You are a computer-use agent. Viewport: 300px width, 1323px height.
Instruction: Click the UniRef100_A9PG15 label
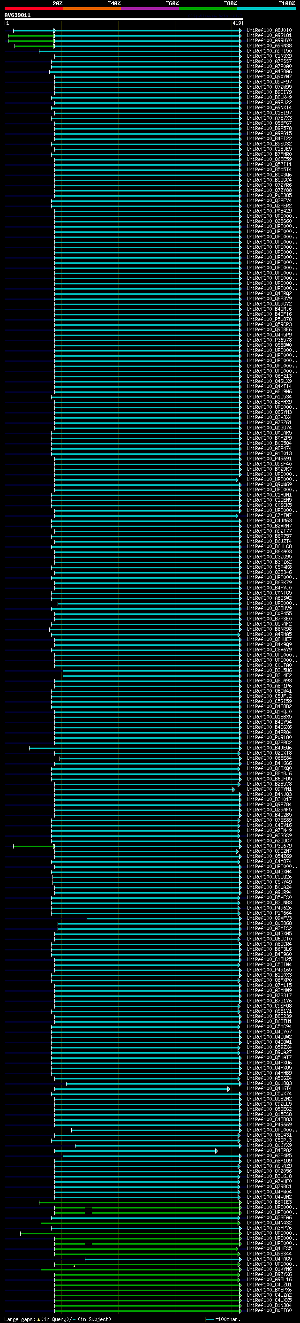[x=269, y=134]
